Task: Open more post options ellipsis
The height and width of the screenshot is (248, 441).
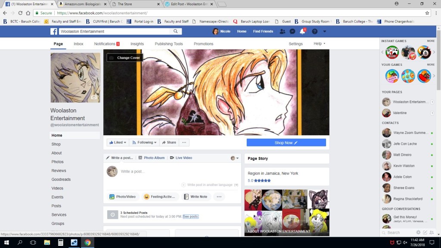Action: point(219,197)
